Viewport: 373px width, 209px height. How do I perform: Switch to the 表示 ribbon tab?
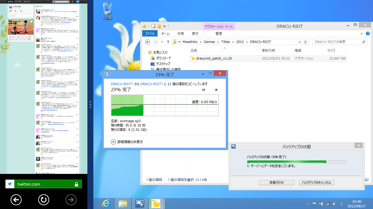click(195, 34)
